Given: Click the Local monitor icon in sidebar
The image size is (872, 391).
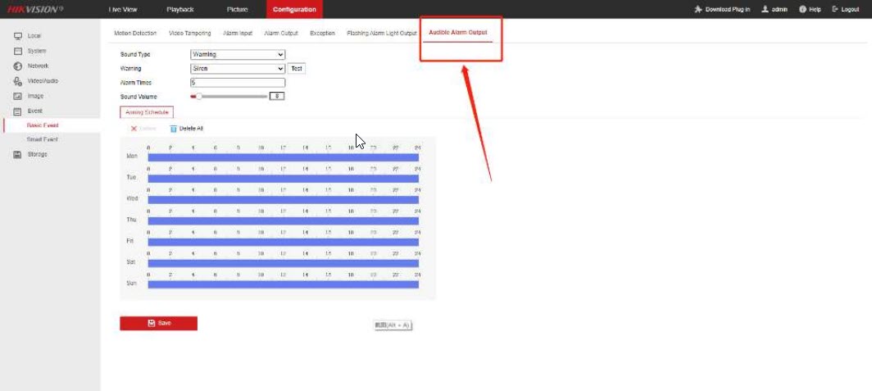Looking at the screenshot, I should (x=17, y=36).
